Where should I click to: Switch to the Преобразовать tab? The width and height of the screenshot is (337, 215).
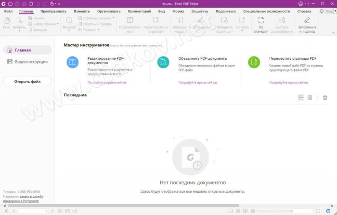(53, 11)
